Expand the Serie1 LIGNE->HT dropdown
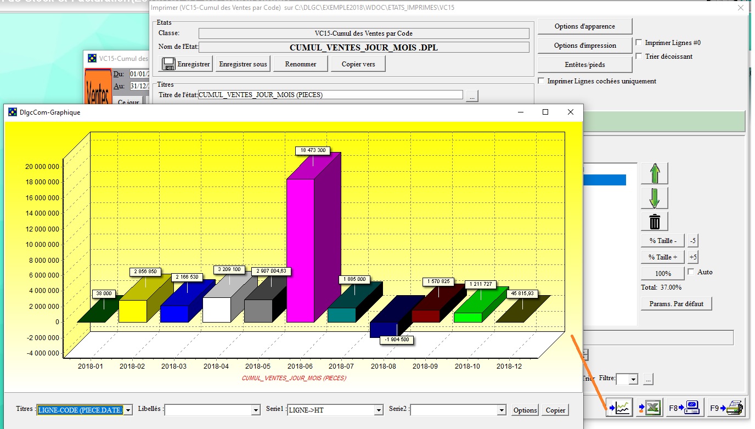Viewport: 755px width, 429px height. click(x=378, y=410)
